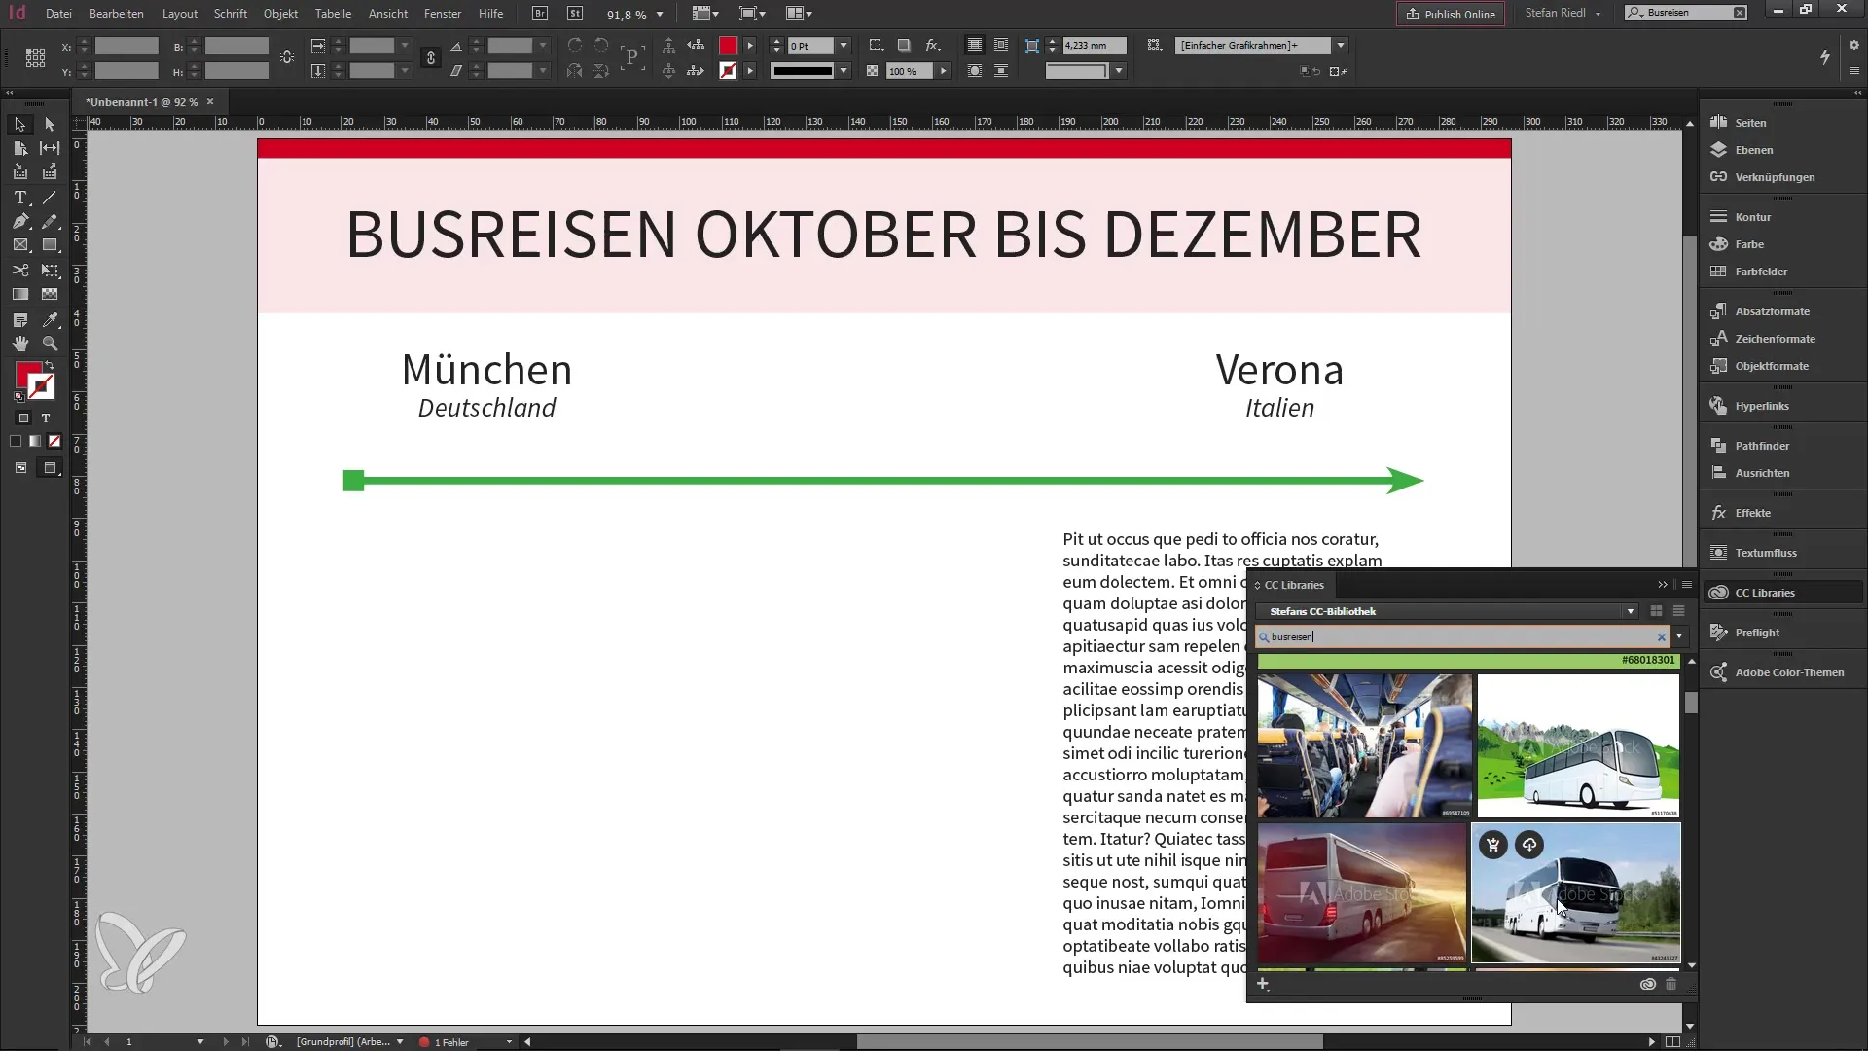
Task: Open the Datei menu
Action: pyautogui.click(x=58, y=14)
